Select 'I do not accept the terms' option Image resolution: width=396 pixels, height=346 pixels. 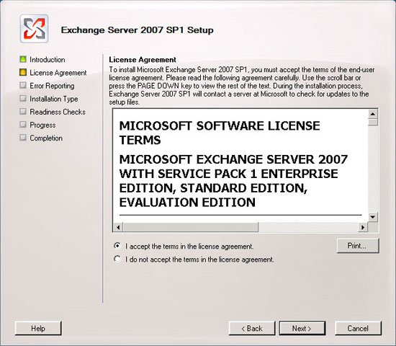tap(117, 259)
